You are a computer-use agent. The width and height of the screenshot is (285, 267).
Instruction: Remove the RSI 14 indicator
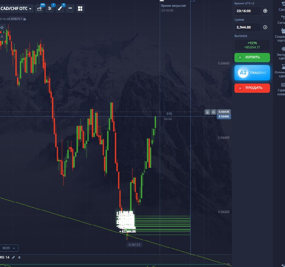(x=19, y=257)
